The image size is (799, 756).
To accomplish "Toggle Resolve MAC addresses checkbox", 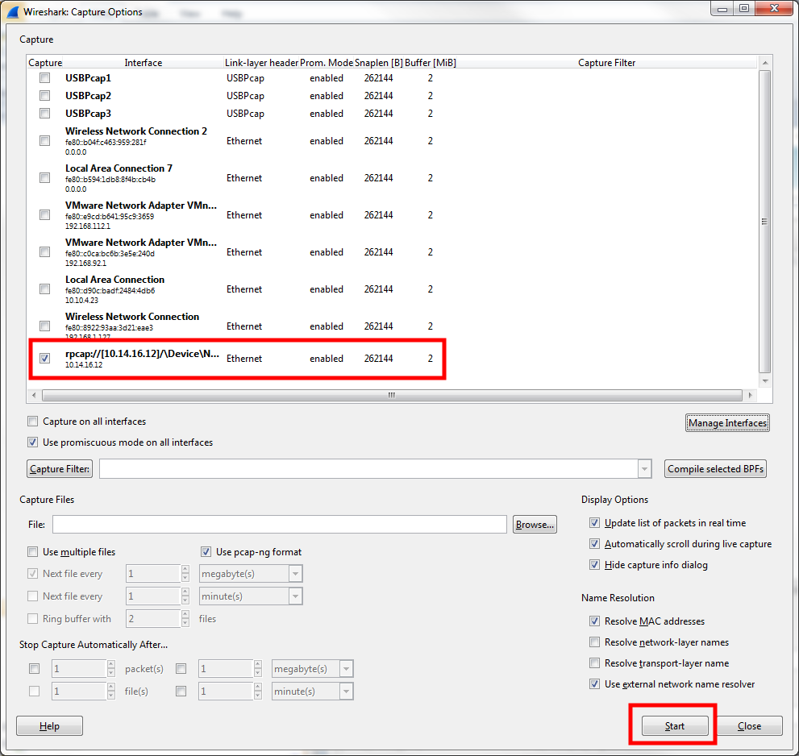I will click(x=594, y=621).
